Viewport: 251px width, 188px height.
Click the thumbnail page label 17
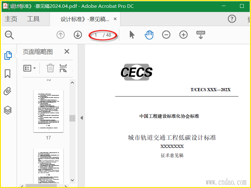[x=48, y=138]
